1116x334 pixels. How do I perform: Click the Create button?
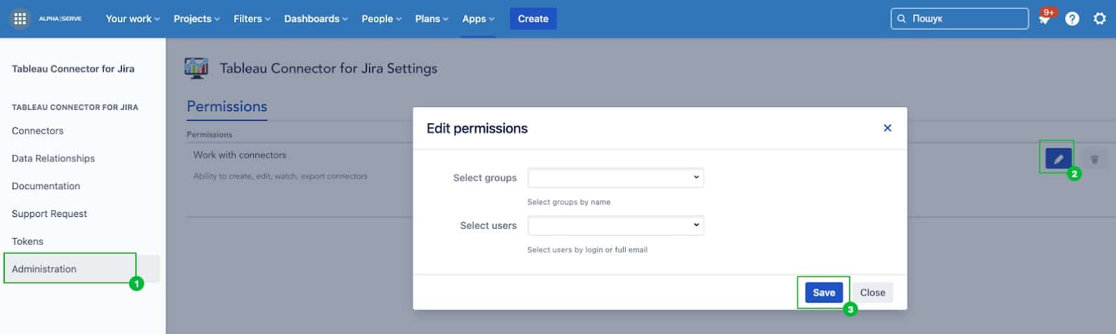(533, 19)
